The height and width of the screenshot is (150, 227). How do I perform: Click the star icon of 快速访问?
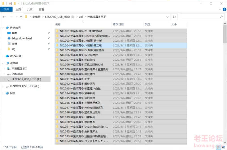[7, 28]
